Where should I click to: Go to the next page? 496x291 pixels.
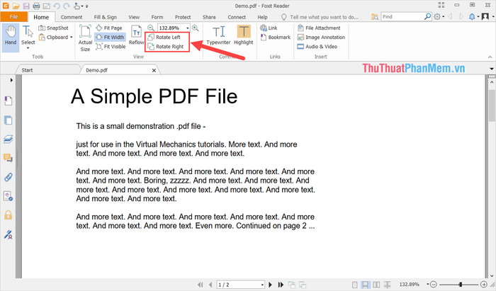tap(270, 285)
